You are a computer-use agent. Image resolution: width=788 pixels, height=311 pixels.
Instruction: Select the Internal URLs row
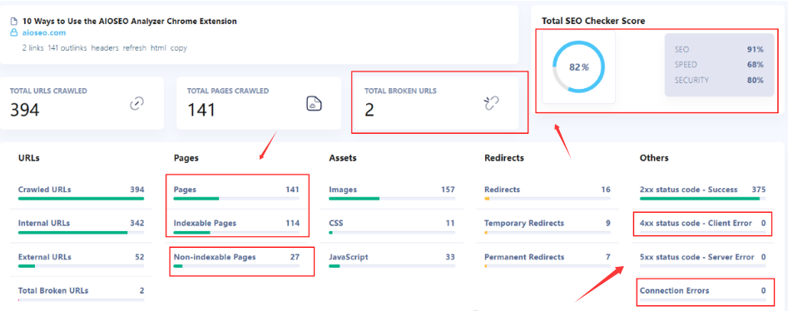81,226
